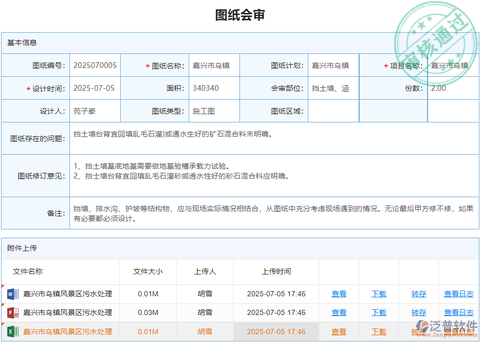Click the highlighted orange 查看 link

click(x=339, y=332)
